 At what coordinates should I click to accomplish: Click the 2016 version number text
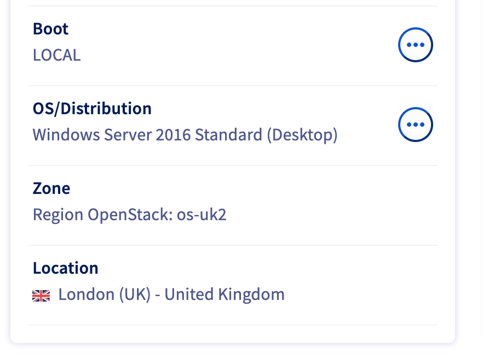[x=173, y=135]
